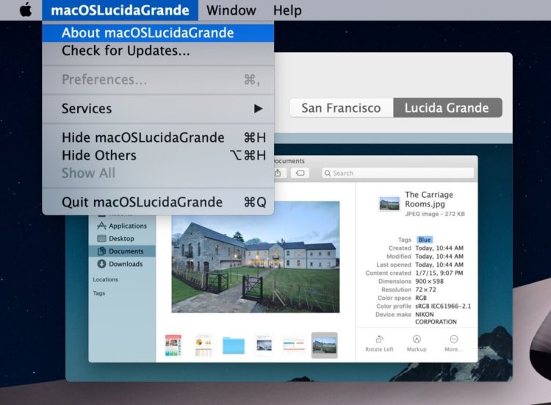
Task: Select the highlighted house photo thumbnail
Action: click(324, 345)
